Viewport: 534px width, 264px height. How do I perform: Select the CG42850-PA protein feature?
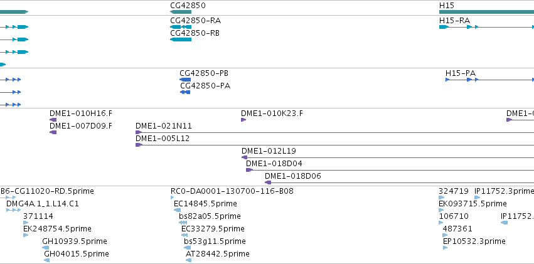point(185,92)
